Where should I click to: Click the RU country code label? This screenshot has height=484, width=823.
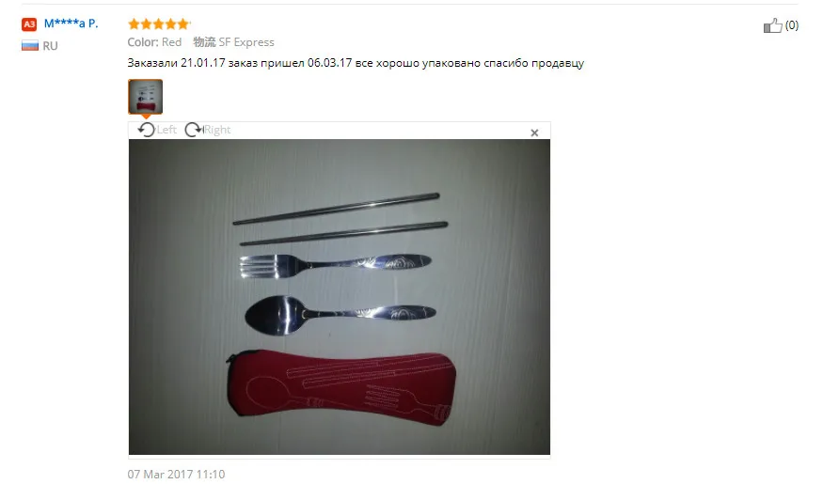point(51,46)
